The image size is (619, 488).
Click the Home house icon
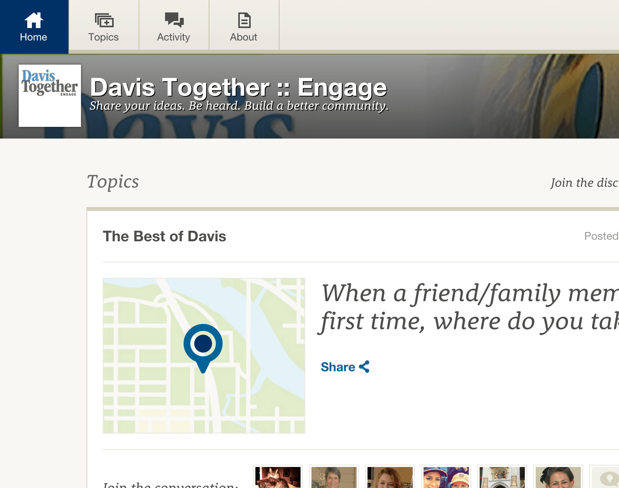(34, 21)
